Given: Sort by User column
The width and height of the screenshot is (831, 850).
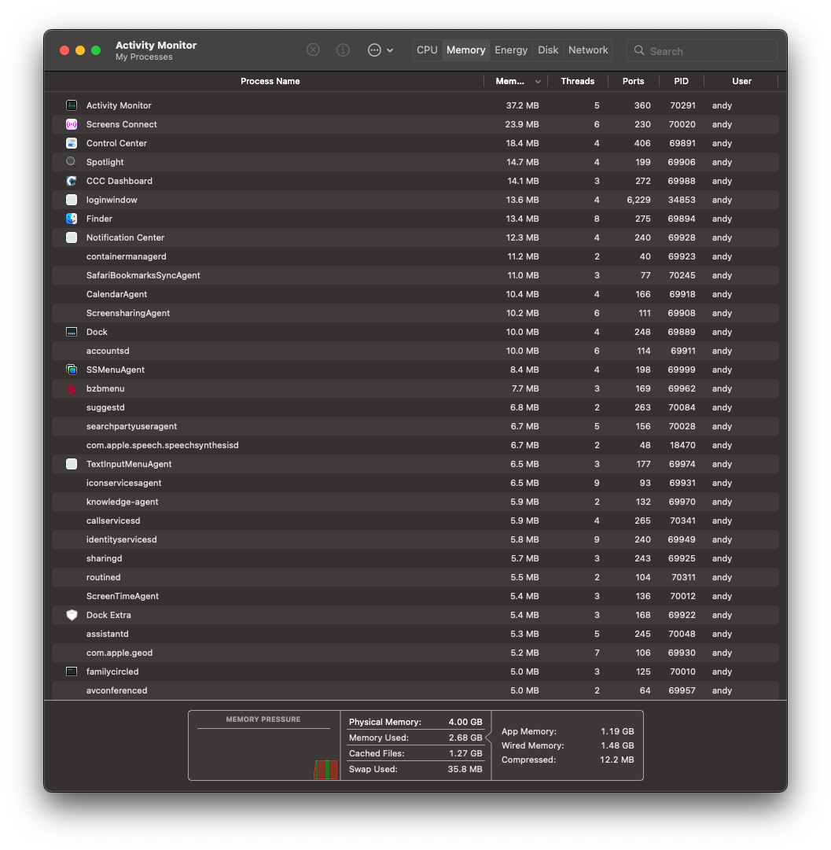Looking at the screenshot, I should click(x=741, y=81).
